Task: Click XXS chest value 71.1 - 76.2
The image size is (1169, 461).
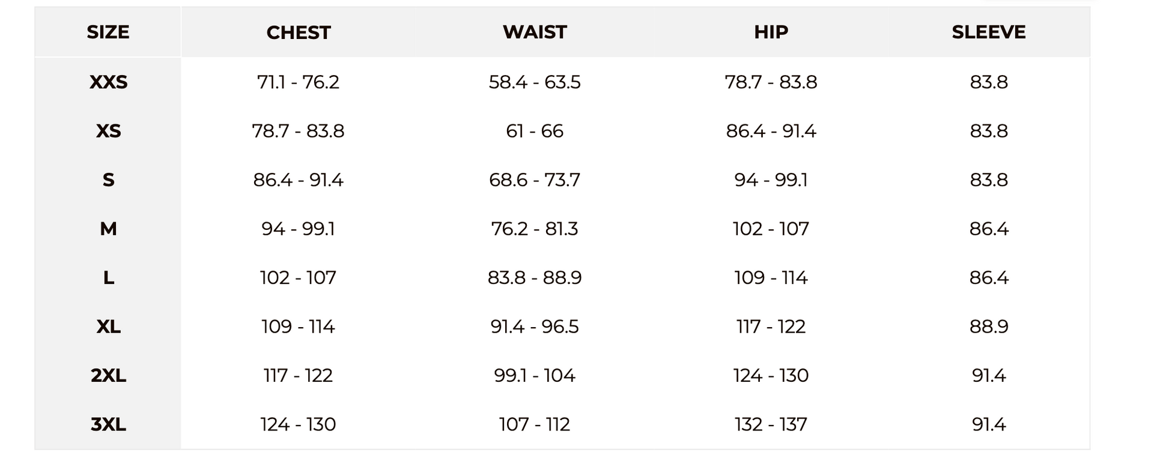Action: coord(298,82)
